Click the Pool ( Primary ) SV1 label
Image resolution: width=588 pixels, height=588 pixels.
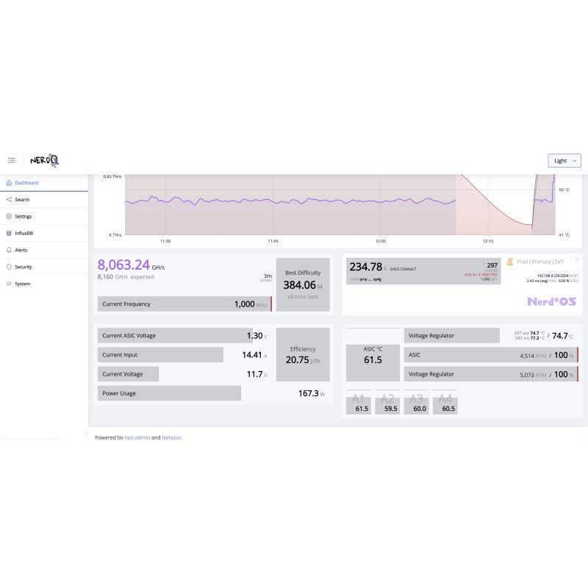click(540, 262)
